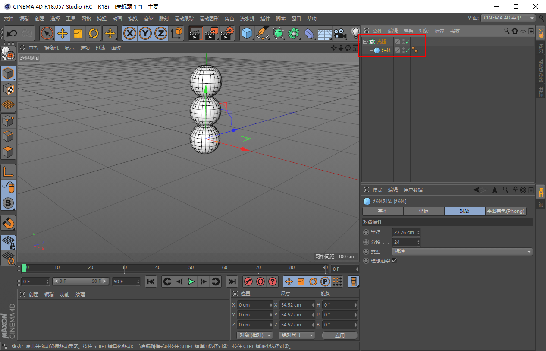Click timeline ruler at frame 40
Image resolution: width=546 pixels, height=351 pixels.
(x=158, y=268)
